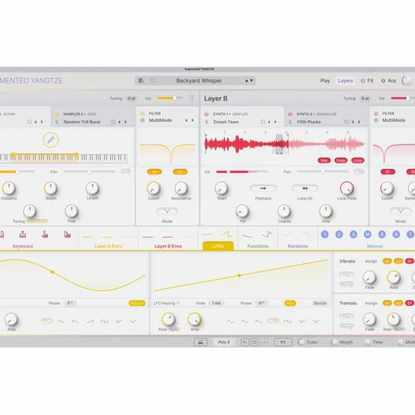Toggle A1 filter routing in Layer A

tap(154, 172)
